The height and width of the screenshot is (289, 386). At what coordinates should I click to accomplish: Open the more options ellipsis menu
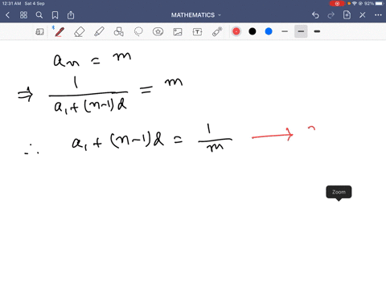[378, 15]
